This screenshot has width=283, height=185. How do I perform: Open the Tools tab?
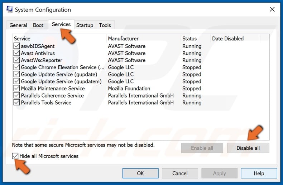pyautogui.click(x=105, y=25)
